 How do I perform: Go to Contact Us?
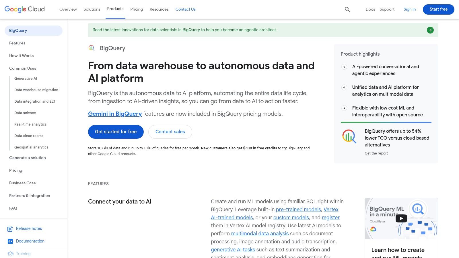(186, 9)
